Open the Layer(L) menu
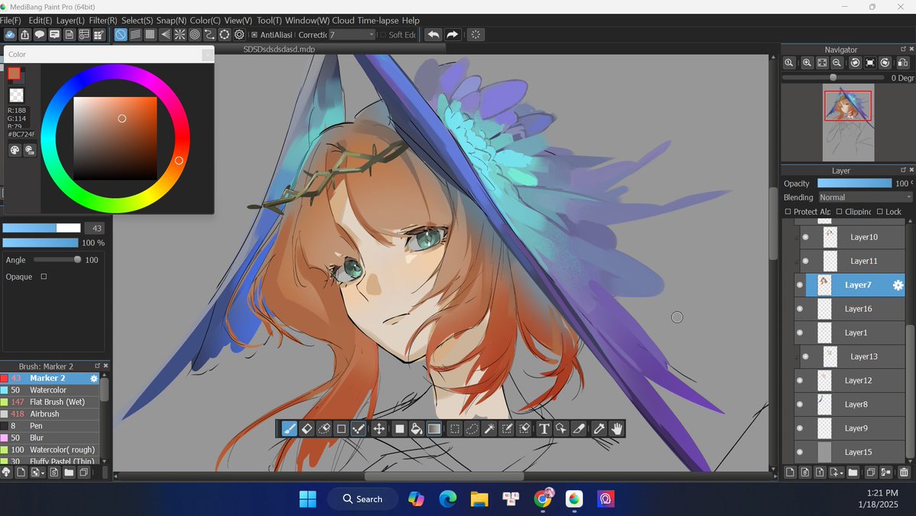The height and width of the screenshot is (516, 916). click(x=70, y=21)
